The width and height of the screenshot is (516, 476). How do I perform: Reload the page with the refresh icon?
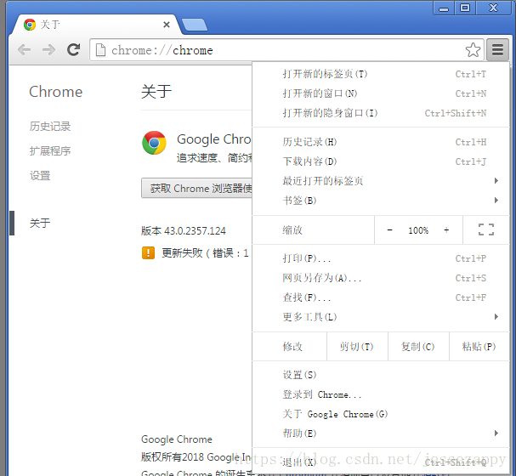pyautogui.click(x=73, y=50)
